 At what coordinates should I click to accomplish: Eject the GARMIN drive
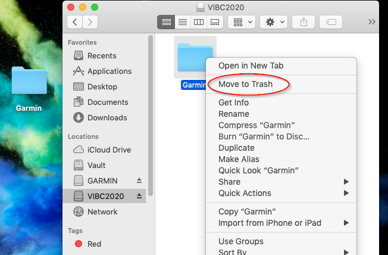point(139,181)
